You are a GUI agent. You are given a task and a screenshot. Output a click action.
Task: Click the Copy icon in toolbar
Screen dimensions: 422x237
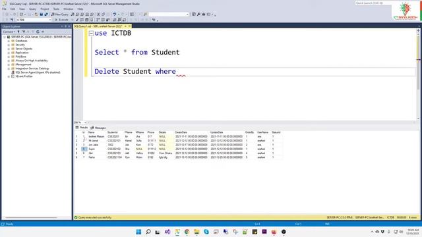click(x=103, y=14)
